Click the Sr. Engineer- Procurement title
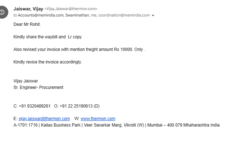This screenshot has height=147, width=251. coord(38,87)
